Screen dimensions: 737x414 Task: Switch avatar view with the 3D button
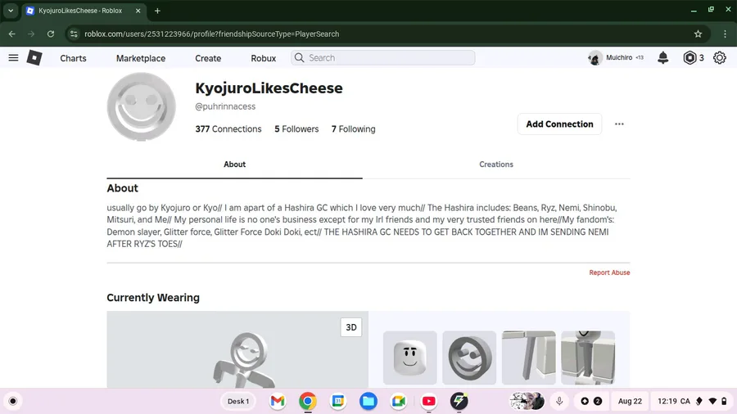(x=351, y=327)
